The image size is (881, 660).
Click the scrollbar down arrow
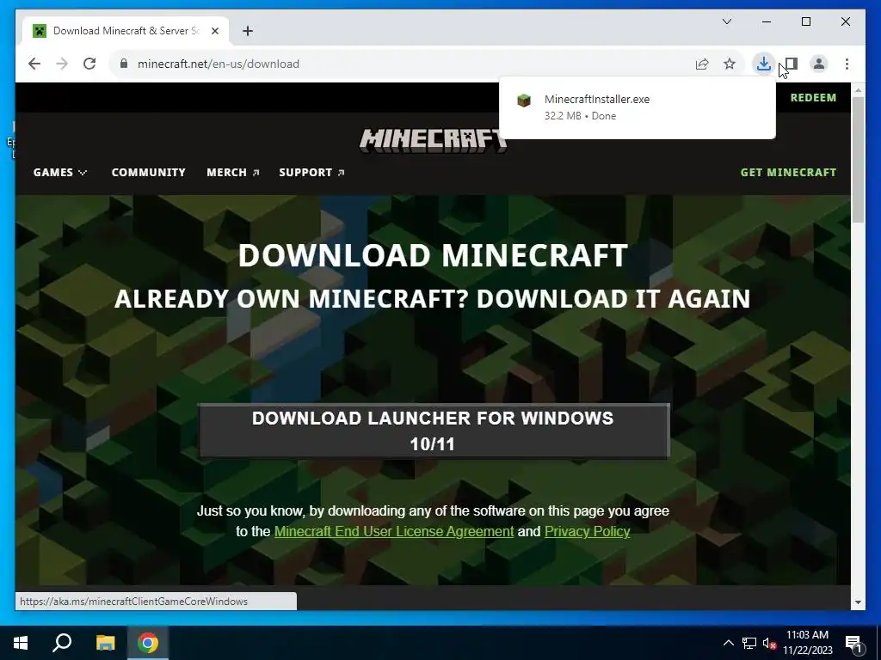coord(858,602)
